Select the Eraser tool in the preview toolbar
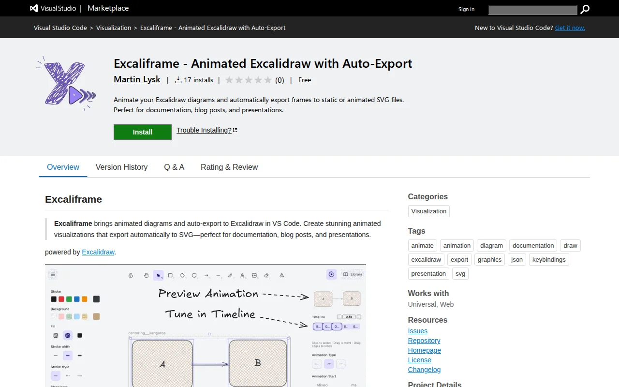The image size is (619, 387). point(266,275)
